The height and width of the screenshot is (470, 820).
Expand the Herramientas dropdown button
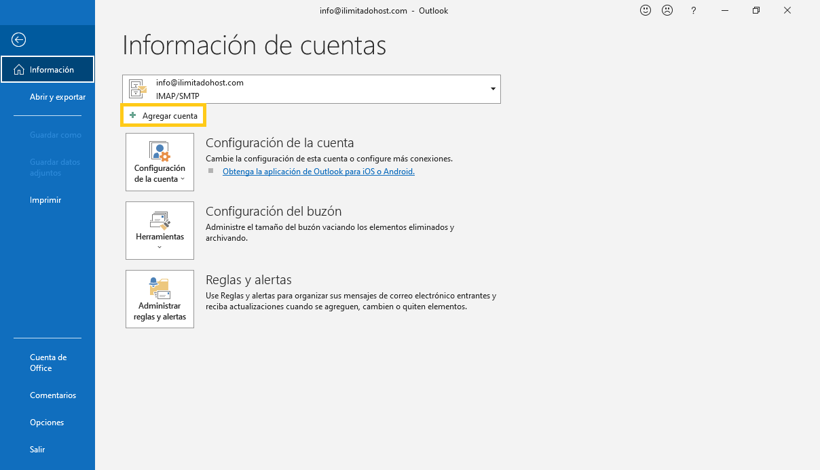pyautogui.click(x=160, y=231)
